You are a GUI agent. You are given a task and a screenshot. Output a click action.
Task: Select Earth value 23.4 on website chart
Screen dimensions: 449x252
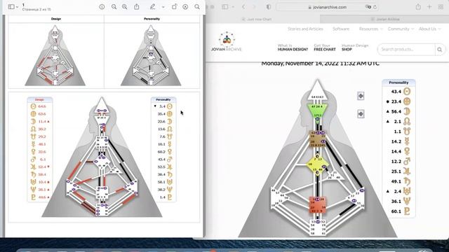pos(396,101)
